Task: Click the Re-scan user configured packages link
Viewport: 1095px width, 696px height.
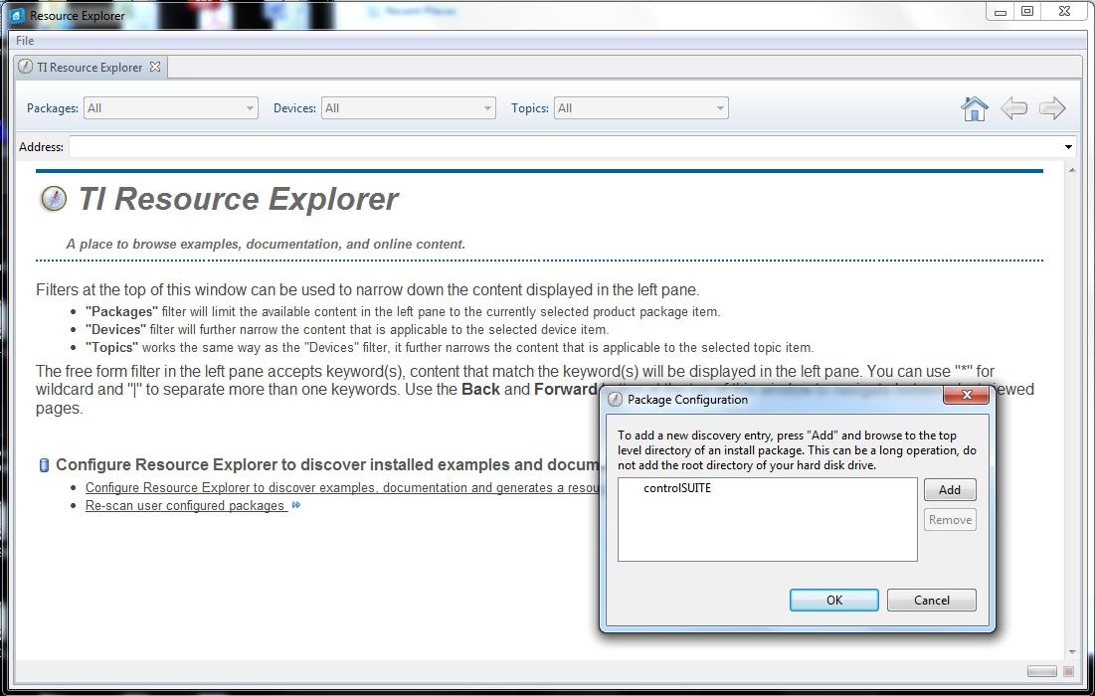Action: [185, 505]
